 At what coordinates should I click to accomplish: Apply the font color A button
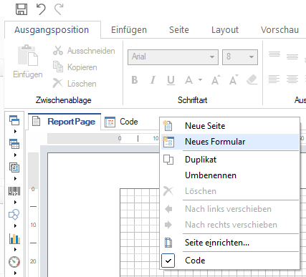point(188,80)
